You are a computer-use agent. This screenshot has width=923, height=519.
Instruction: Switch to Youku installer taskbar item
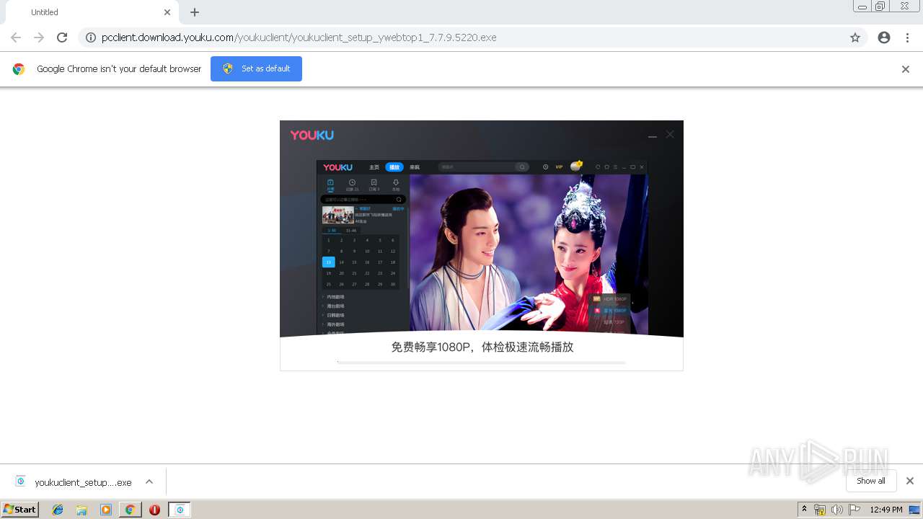coord(180,510)
